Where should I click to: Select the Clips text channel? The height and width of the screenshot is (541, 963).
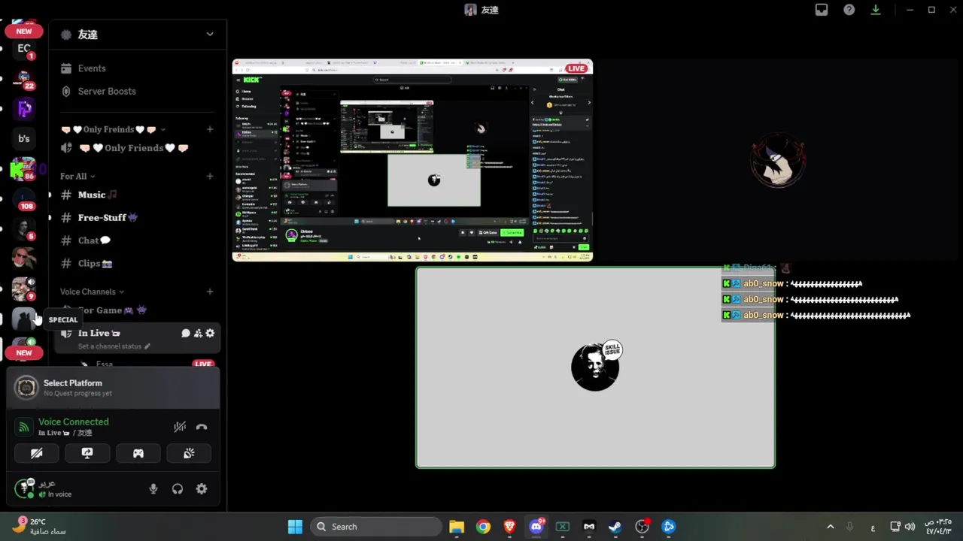click(138, 264)
